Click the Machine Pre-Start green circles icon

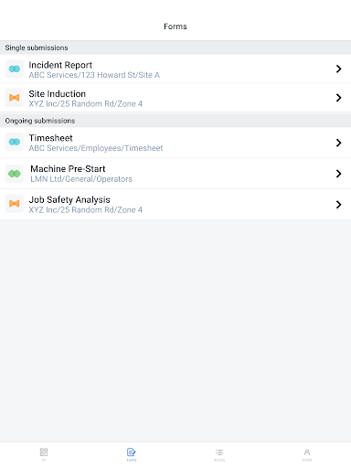(15, 174)
